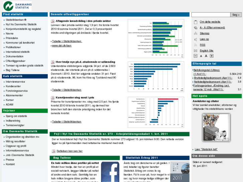This screenshot has height=182, width=243.
Task: Click PDF icon beside Rettelsen kan ses her
Action: click(x=53, y=151)
